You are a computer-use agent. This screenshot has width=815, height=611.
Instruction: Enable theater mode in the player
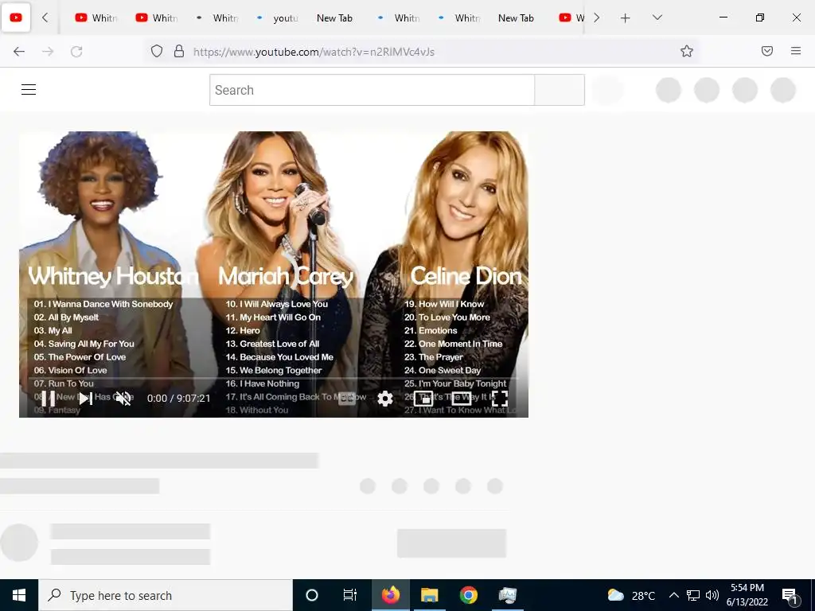tap(461, 399)
